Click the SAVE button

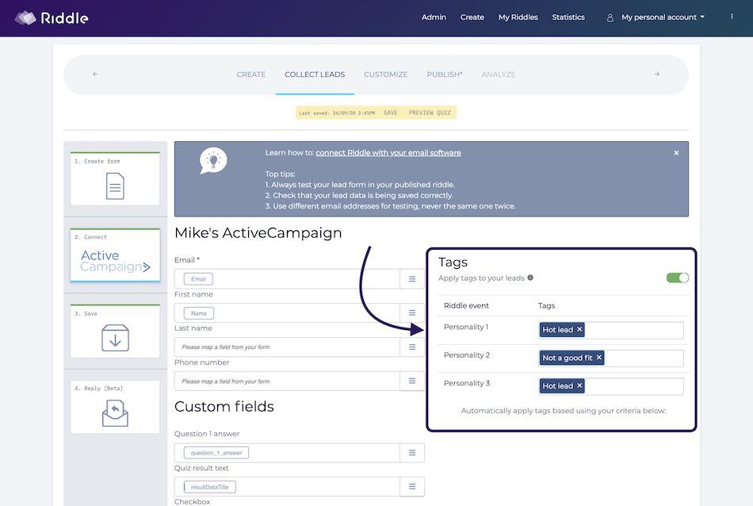click(x=391, y=113)
